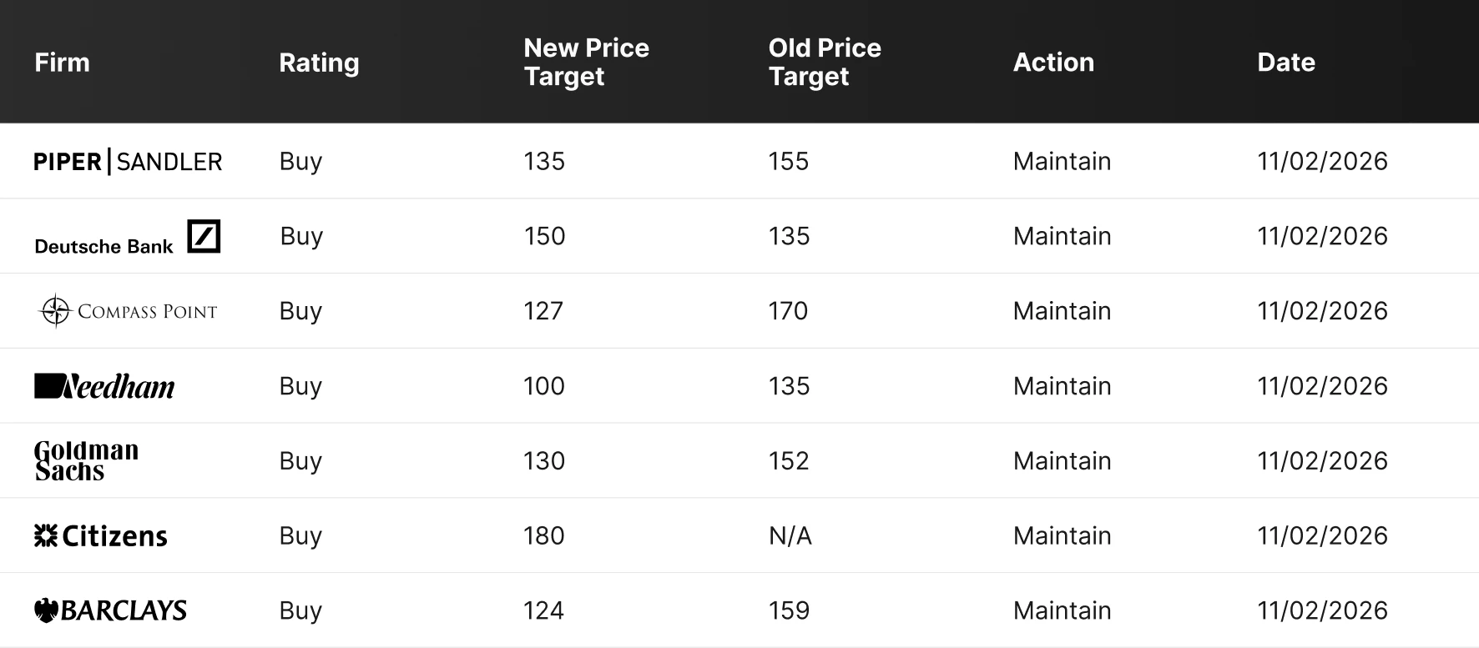Click Deutsche Bank's Buy rating

(x=301, y=236)
